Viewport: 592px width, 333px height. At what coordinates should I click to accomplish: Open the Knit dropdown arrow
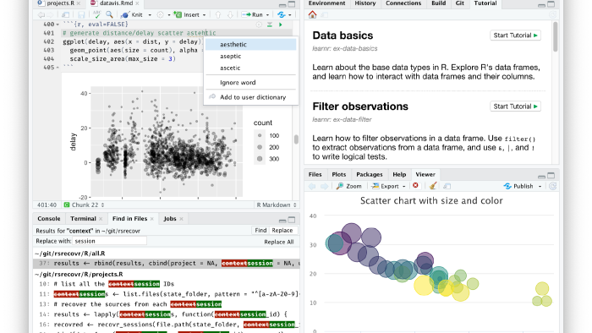150,15
